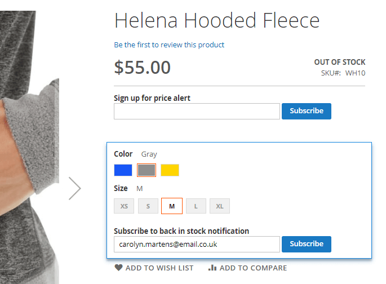Focus the price alert email field
This screenshot has height=284, width=386.
coord(197,111)
